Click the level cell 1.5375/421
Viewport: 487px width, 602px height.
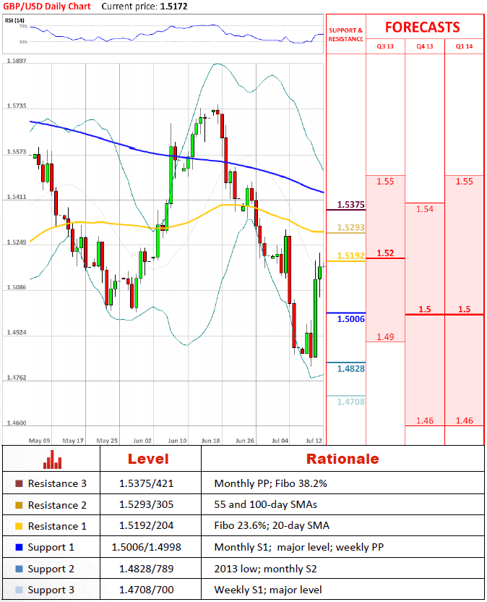(146, 483)
